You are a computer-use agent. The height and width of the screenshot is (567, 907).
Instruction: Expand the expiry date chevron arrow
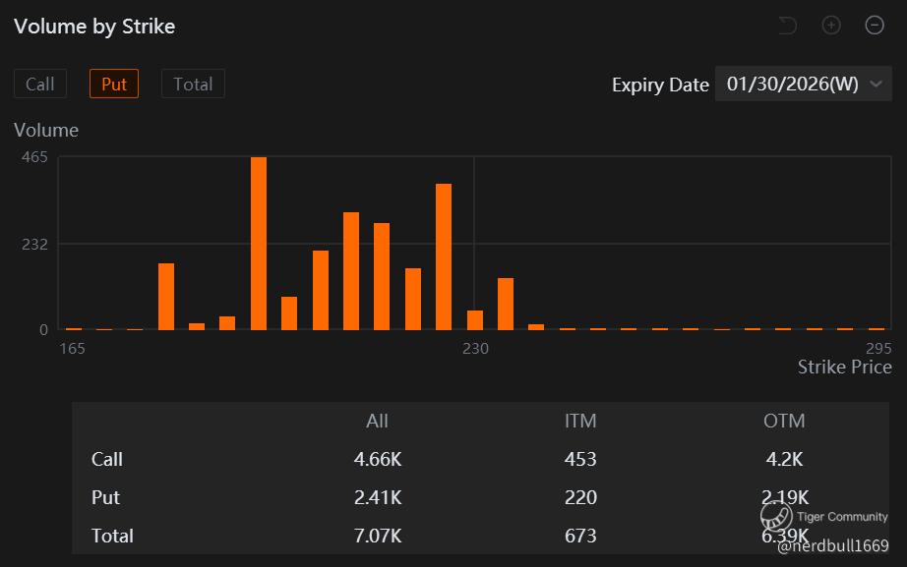pos(877,84)
